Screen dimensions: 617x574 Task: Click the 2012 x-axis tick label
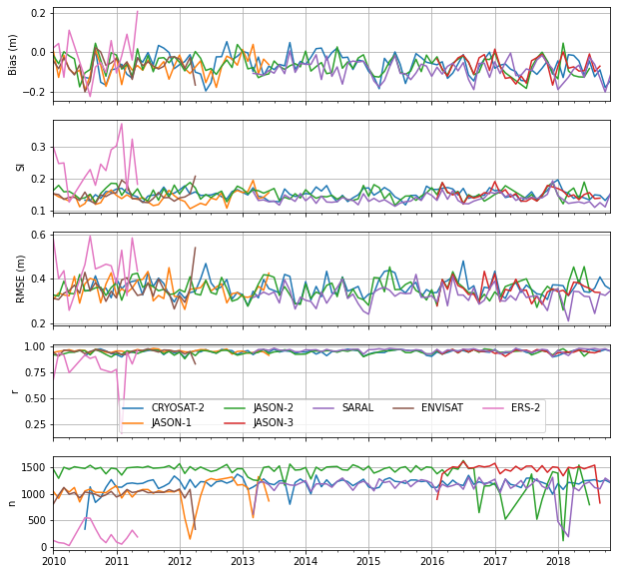click(180, 561)
